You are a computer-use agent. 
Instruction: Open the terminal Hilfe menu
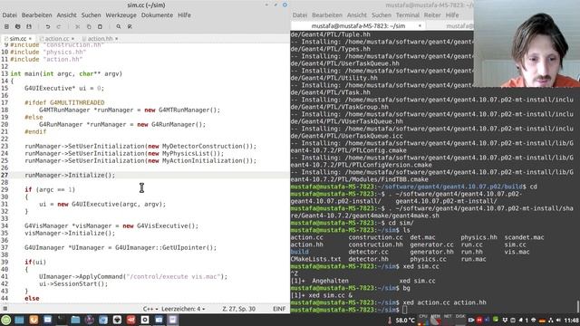[452, 15]
